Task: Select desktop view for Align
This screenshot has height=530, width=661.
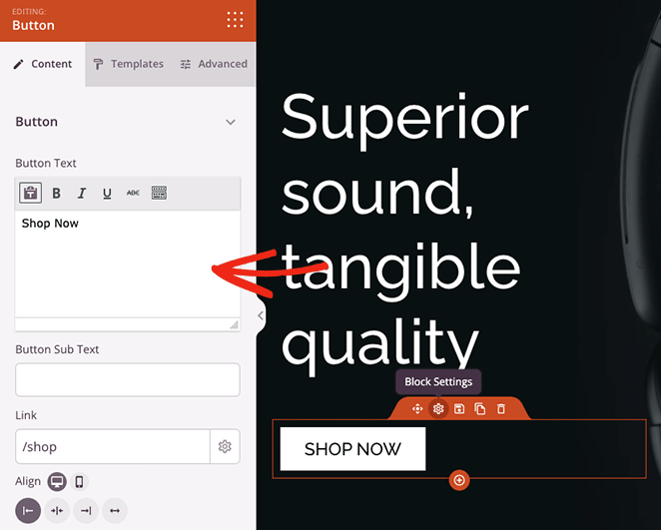Action: [57, 481]
